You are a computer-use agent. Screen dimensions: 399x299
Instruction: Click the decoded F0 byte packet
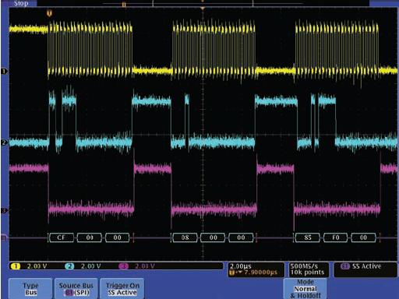click(x=336, y=237)
